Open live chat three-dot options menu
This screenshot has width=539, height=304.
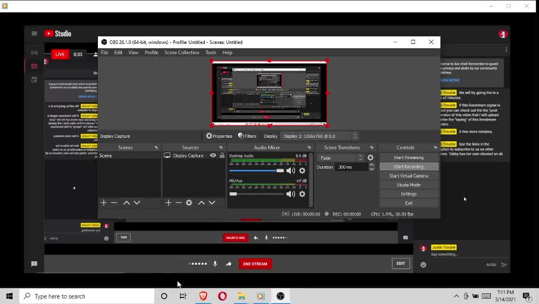(506, 49)
